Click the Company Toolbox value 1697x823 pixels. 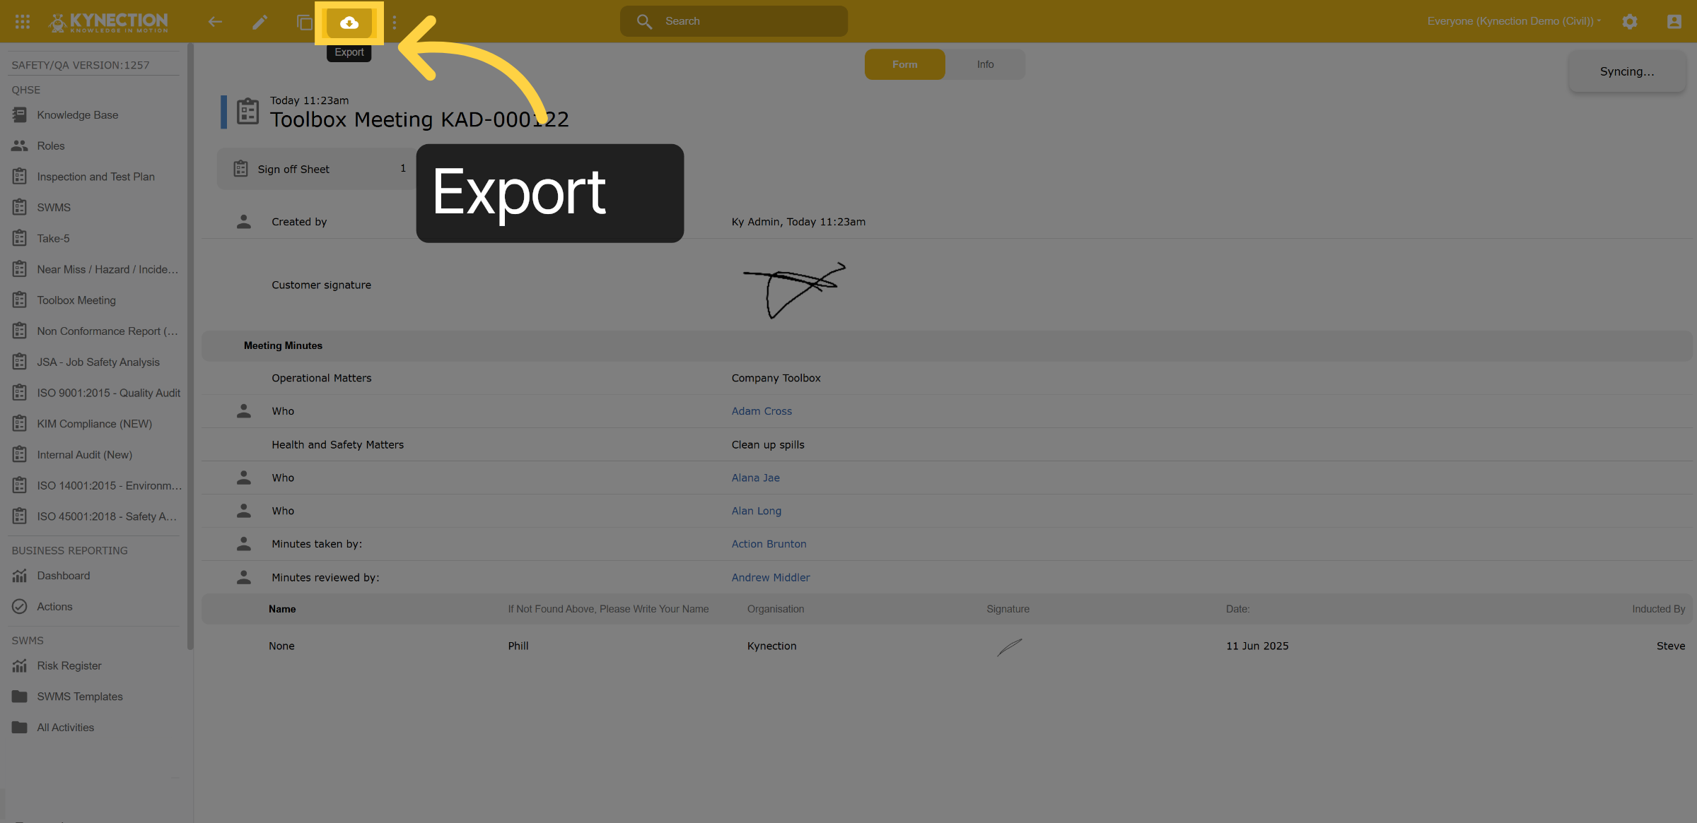(x=776, y=378)
